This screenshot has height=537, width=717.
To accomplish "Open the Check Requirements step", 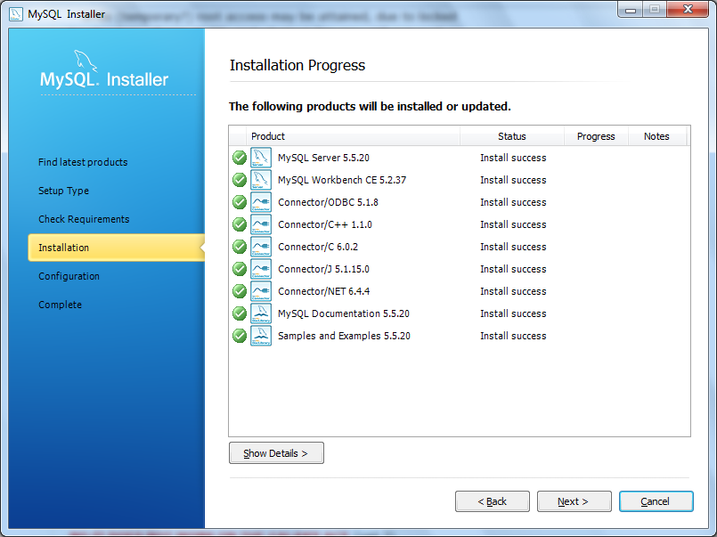I will (x=84, y=219).
